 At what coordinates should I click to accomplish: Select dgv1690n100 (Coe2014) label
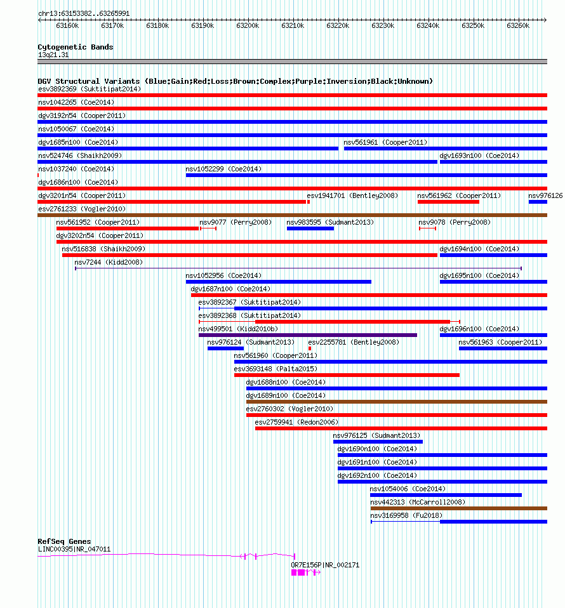pyautogui.click(x=377, y=449)
